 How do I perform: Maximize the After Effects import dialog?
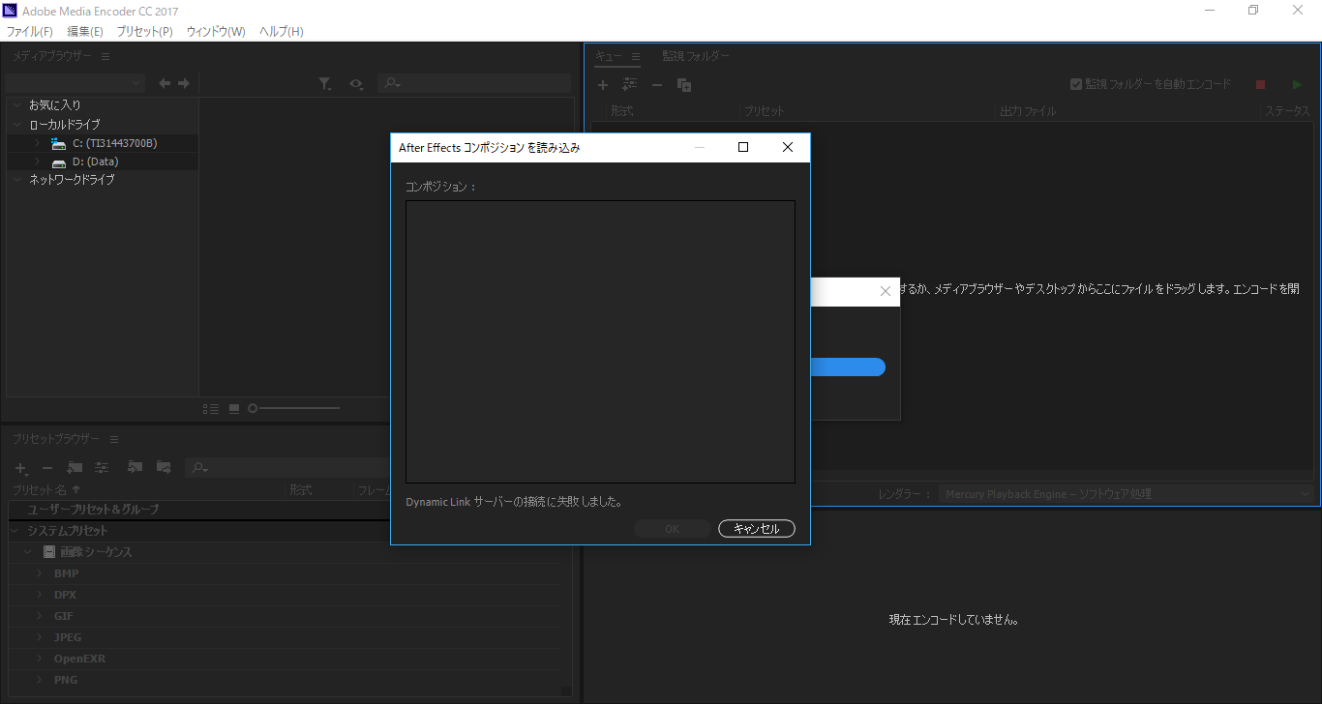coord(743,148)
